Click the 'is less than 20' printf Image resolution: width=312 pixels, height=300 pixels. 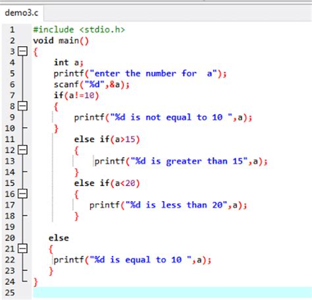point(169,205)
